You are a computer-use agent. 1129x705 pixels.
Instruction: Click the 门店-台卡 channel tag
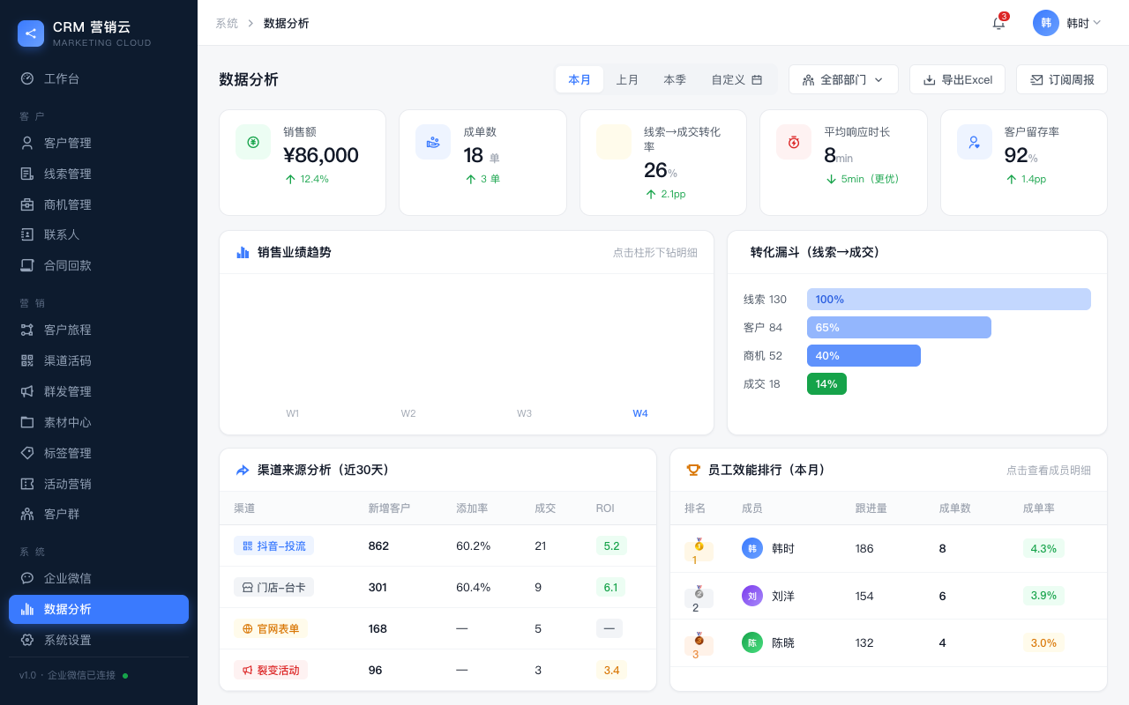click(x=273, y=587)
